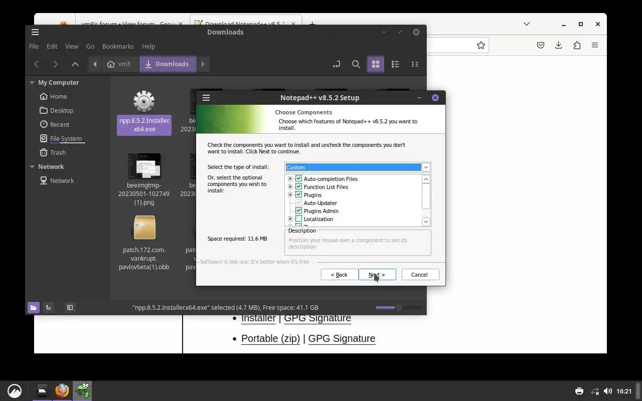Switch to compact view in file manager
The height and width of the screenshot is (401, 642).
[415, 64]
